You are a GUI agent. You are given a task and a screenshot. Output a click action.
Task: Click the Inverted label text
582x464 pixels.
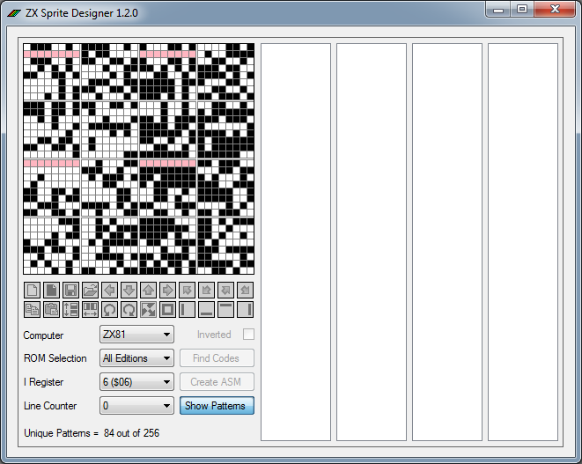(x=214, y=335)
